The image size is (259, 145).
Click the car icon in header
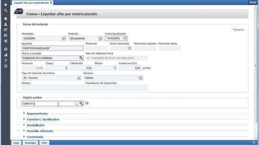point(19,11)
